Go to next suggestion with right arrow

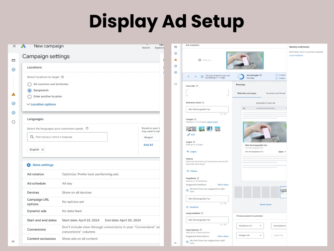click(x=196, y=76)
